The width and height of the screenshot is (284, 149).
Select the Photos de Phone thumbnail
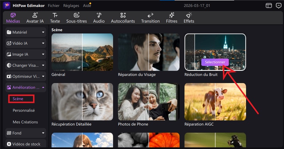(149, 102)
